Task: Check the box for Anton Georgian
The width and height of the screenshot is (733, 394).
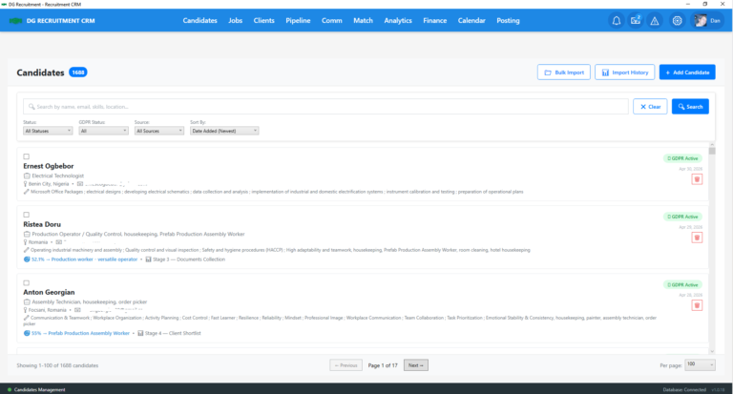Action: coord(27,282)
